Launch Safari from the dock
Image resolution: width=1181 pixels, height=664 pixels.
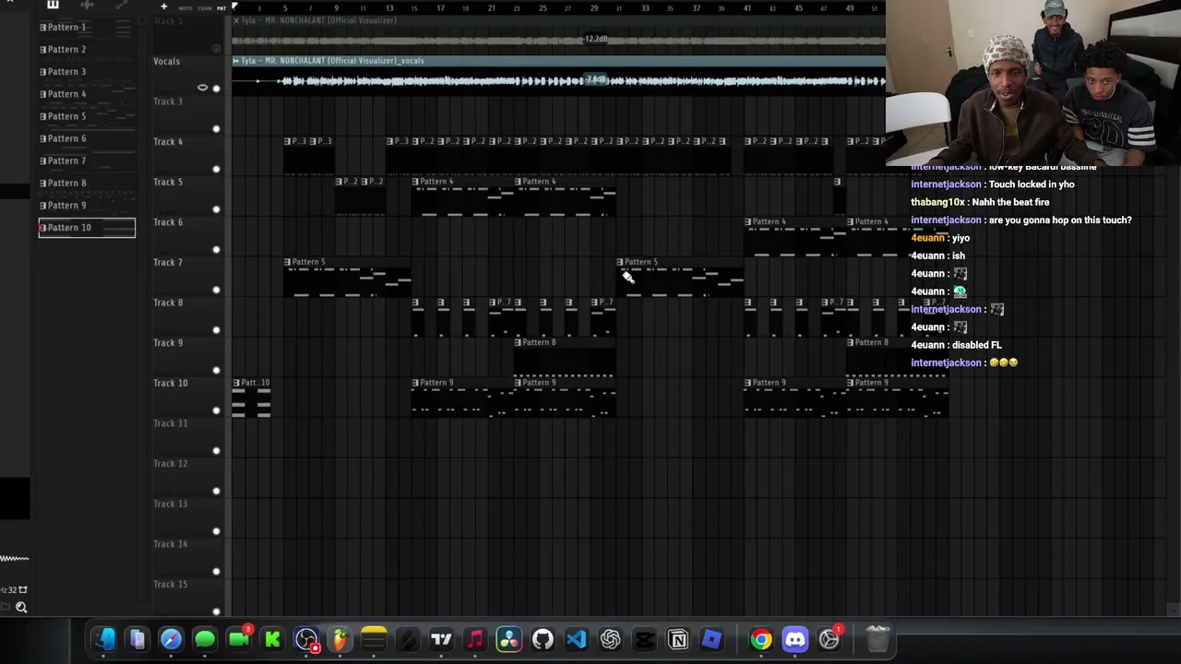point(171,639)
